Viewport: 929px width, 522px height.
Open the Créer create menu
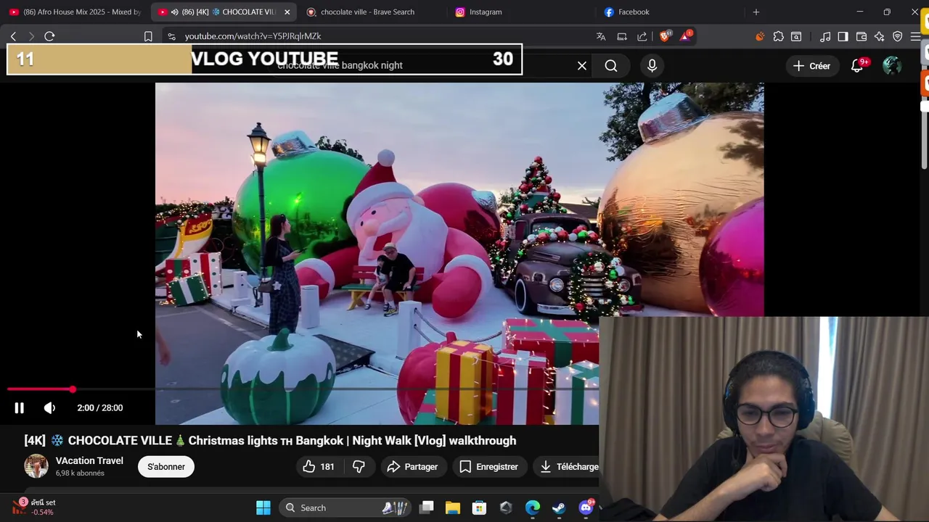(812, 66)
